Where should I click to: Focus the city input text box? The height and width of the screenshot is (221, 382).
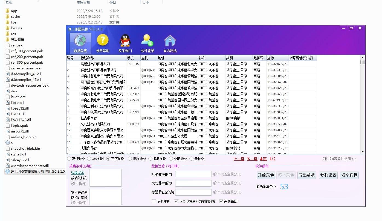pos(105,178)
